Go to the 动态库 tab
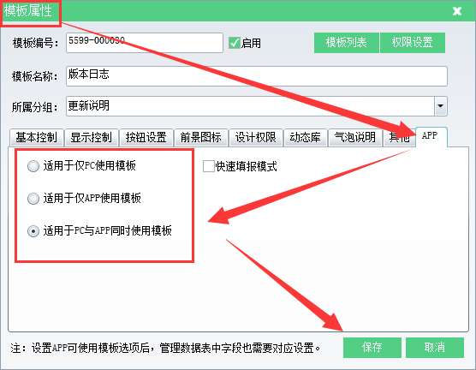The image size is (476, 370). (x=306, y=138)
